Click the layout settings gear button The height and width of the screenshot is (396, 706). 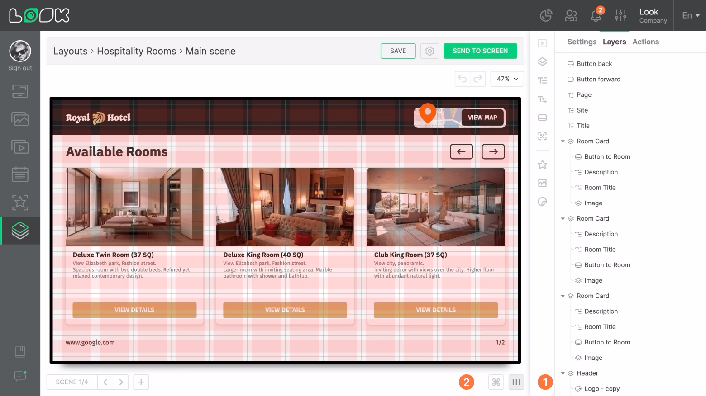429,51
